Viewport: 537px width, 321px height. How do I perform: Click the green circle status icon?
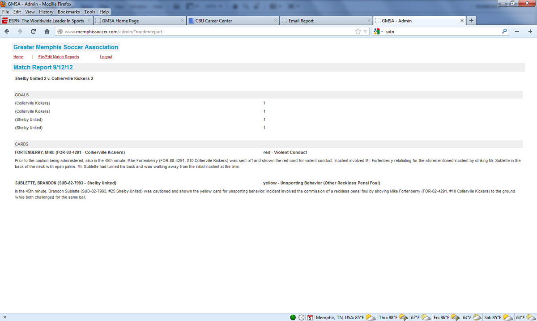293,317
